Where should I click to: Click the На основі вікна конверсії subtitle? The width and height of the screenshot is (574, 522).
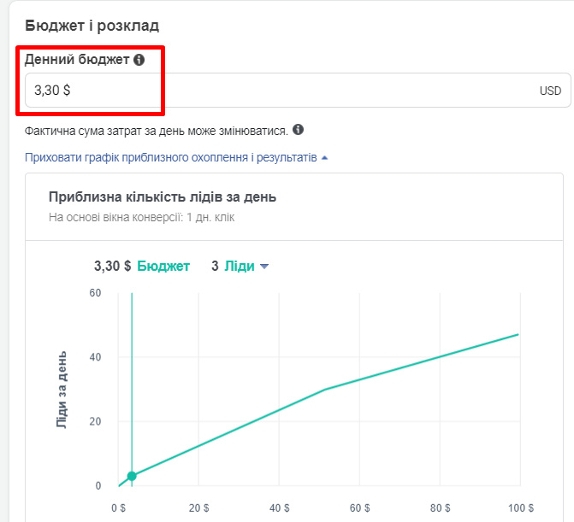tap(141, 218)
